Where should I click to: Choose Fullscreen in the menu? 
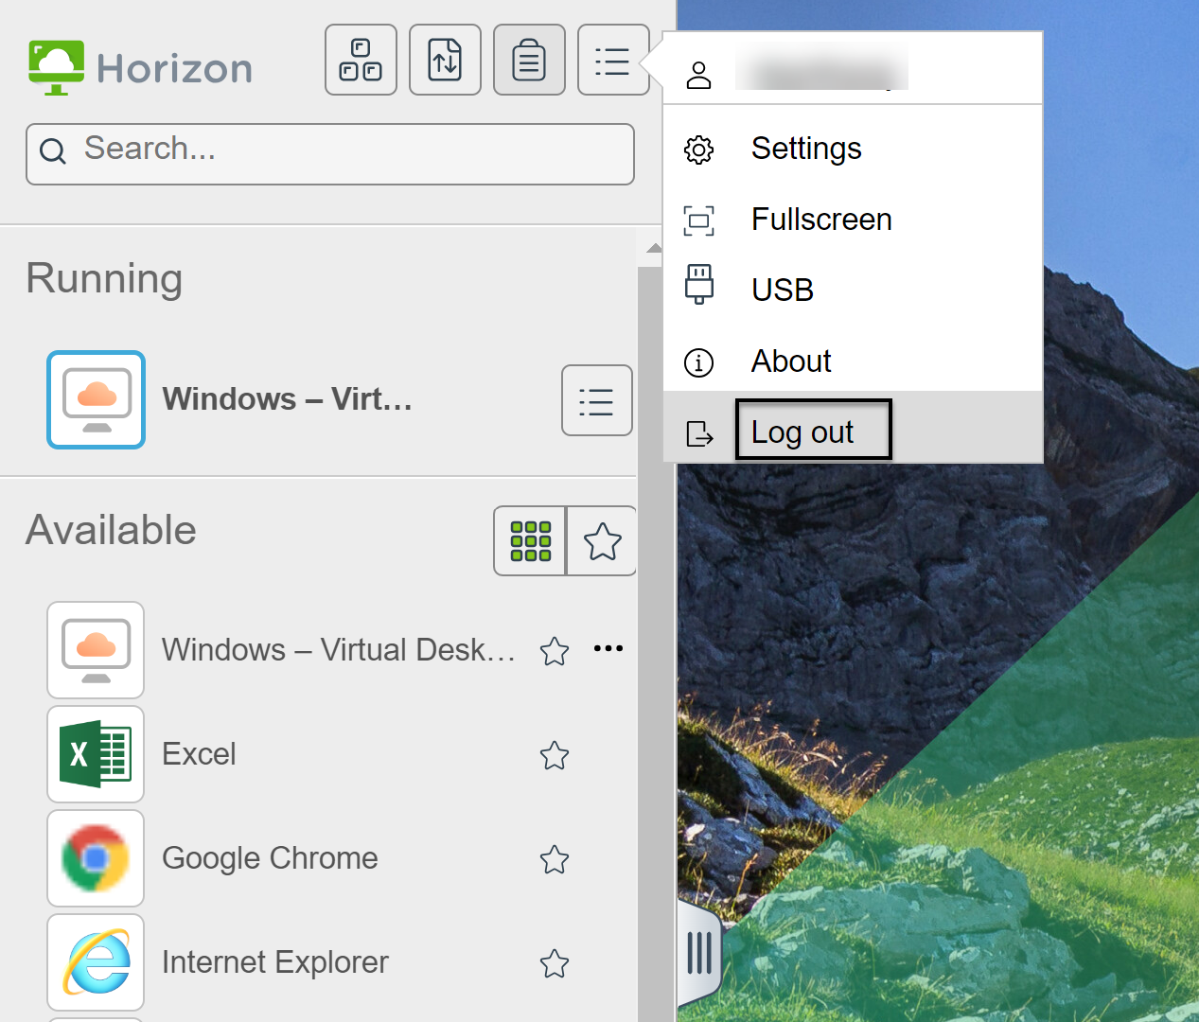(x=853, y=220)
